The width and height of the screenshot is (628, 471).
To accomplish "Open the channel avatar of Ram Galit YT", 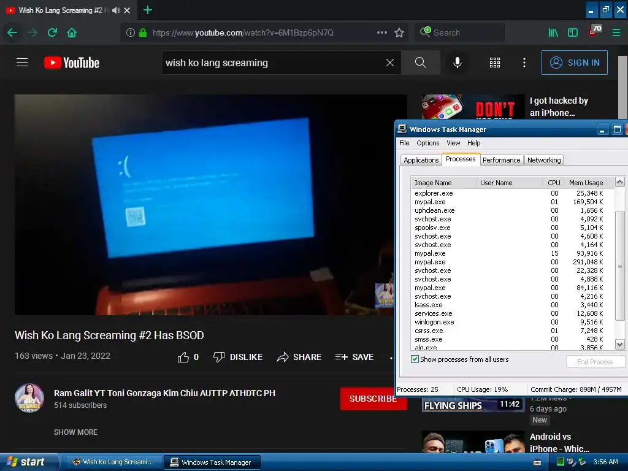I will click(x=29, y=398).
